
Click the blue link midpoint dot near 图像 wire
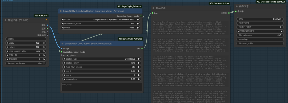54,37
